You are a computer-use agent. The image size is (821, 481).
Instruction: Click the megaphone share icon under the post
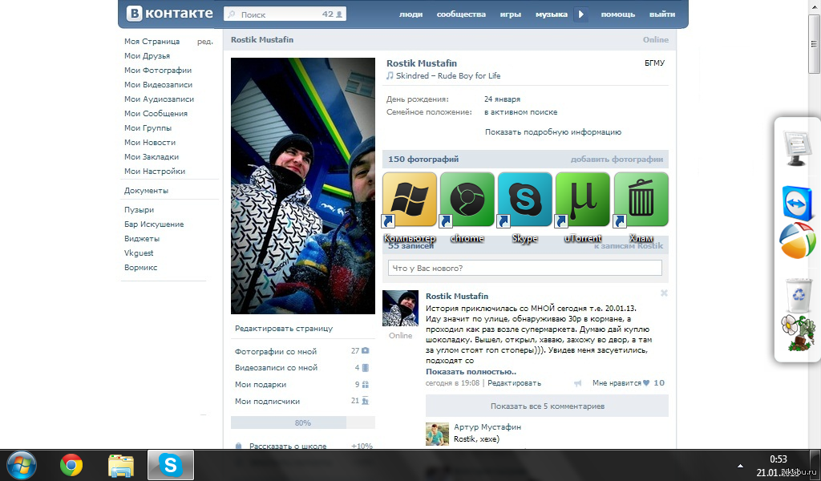point(577,383)
